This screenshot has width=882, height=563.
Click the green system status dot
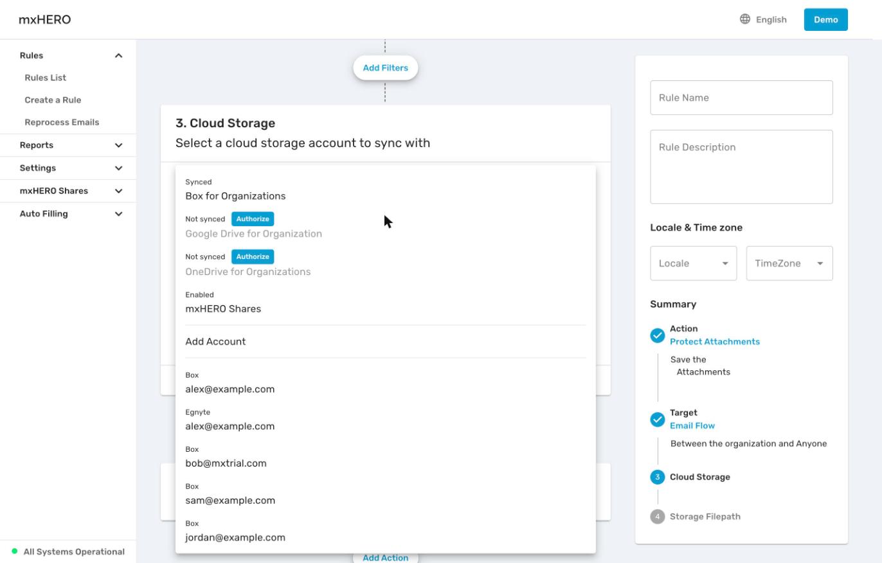(x=15, y=551)
